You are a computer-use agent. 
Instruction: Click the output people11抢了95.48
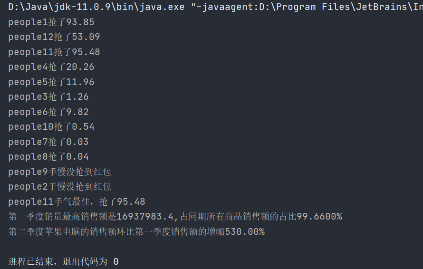(54, 52)
